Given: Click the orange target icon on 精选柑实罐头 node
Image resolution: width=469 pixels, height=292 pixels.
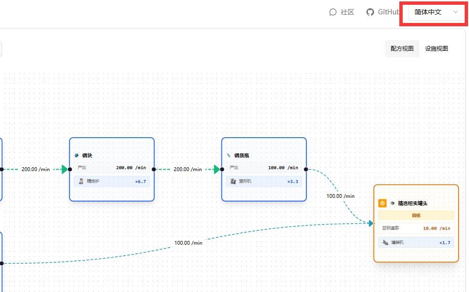Looking at the screenshot, I should tap(383, 203).
